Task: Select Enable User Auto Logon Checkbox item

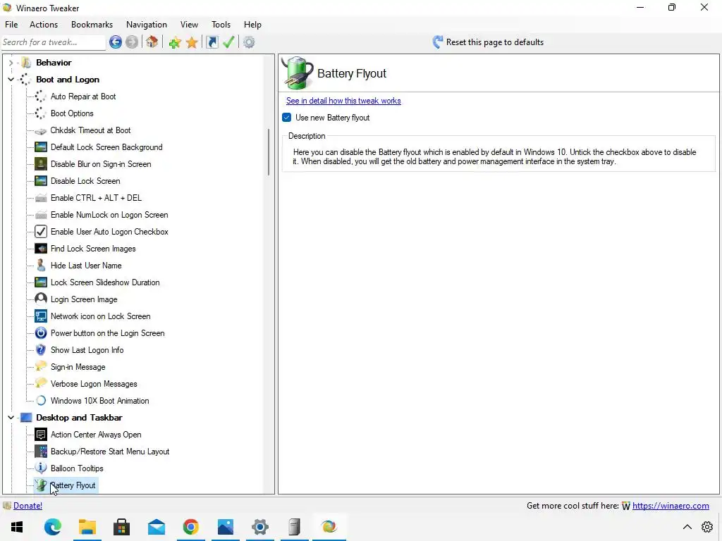Action: (x=109, y=232)
